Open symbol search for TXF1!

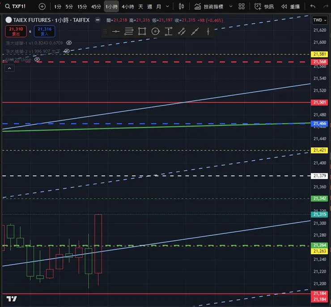[15, 6]
